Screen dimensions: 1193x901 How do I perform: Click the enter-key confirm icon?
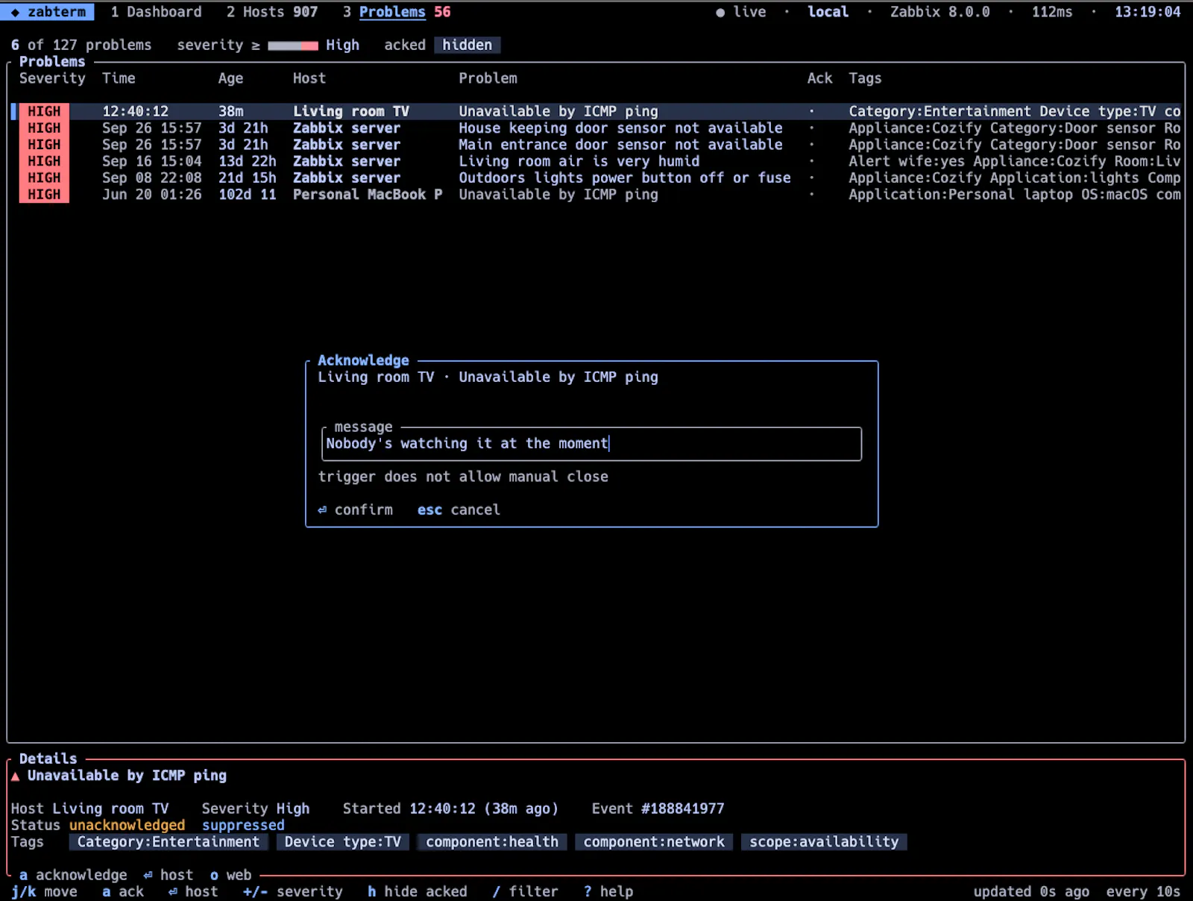(322, 509)
